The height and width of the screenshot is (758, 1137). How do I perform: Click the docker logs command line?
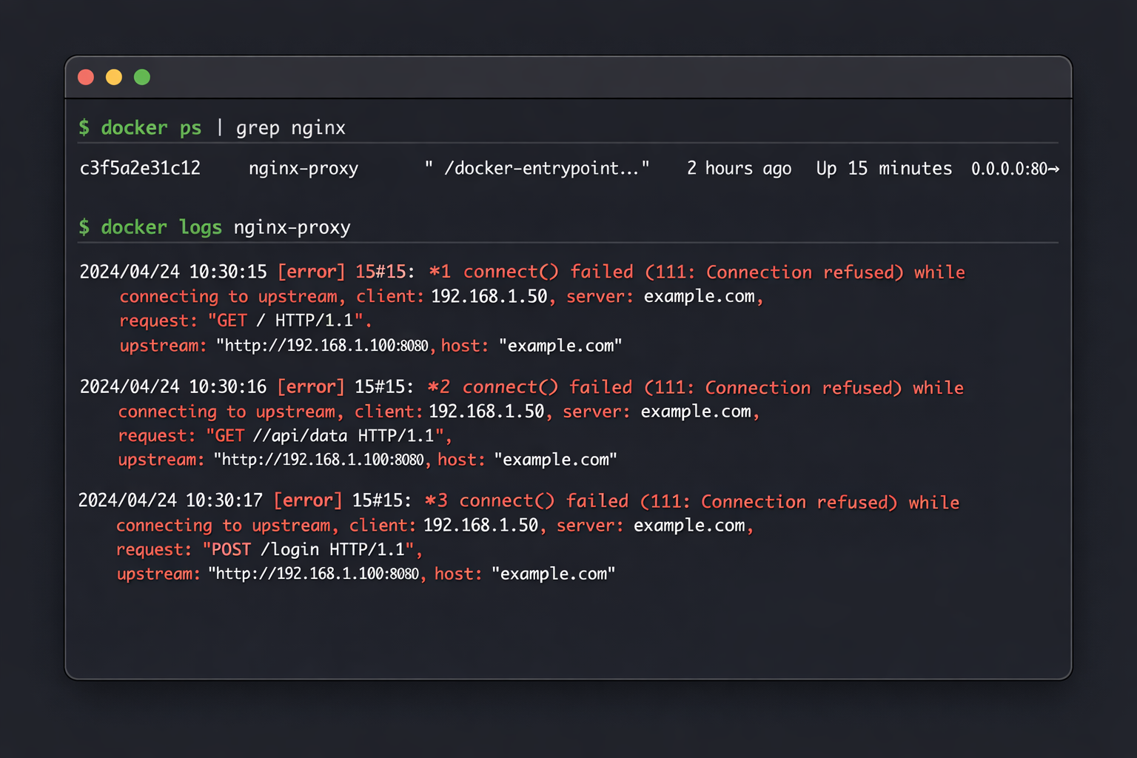(215, 227)
